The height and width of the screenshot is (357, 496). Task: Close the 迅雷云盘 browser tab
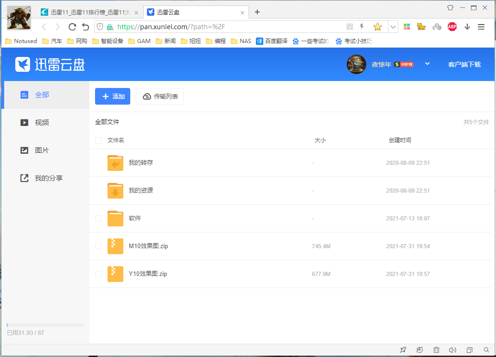pos(242,13)
